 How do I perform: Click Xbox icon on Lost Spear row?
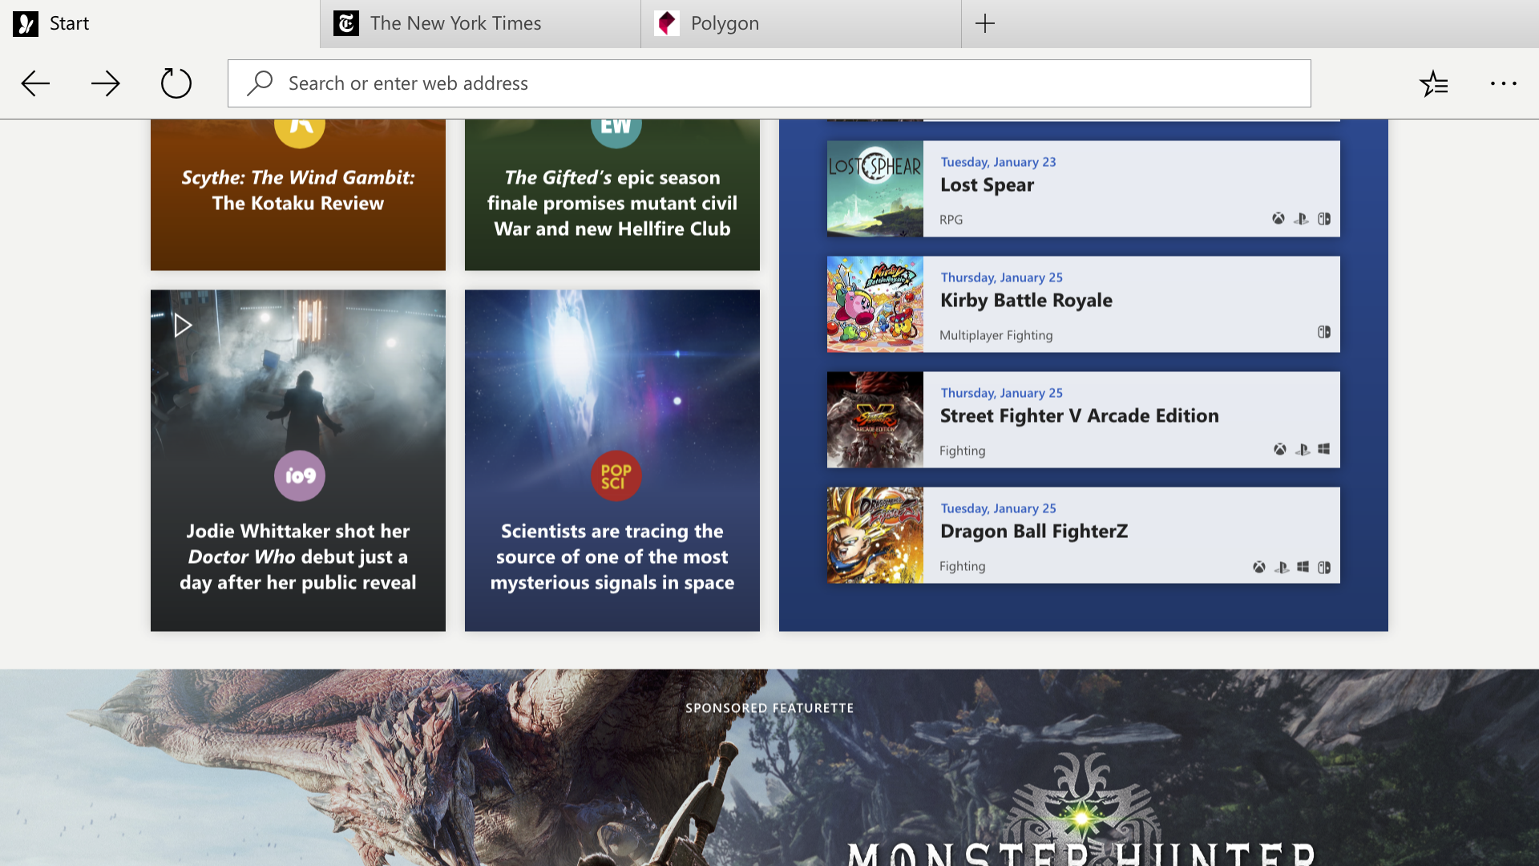1278,218
